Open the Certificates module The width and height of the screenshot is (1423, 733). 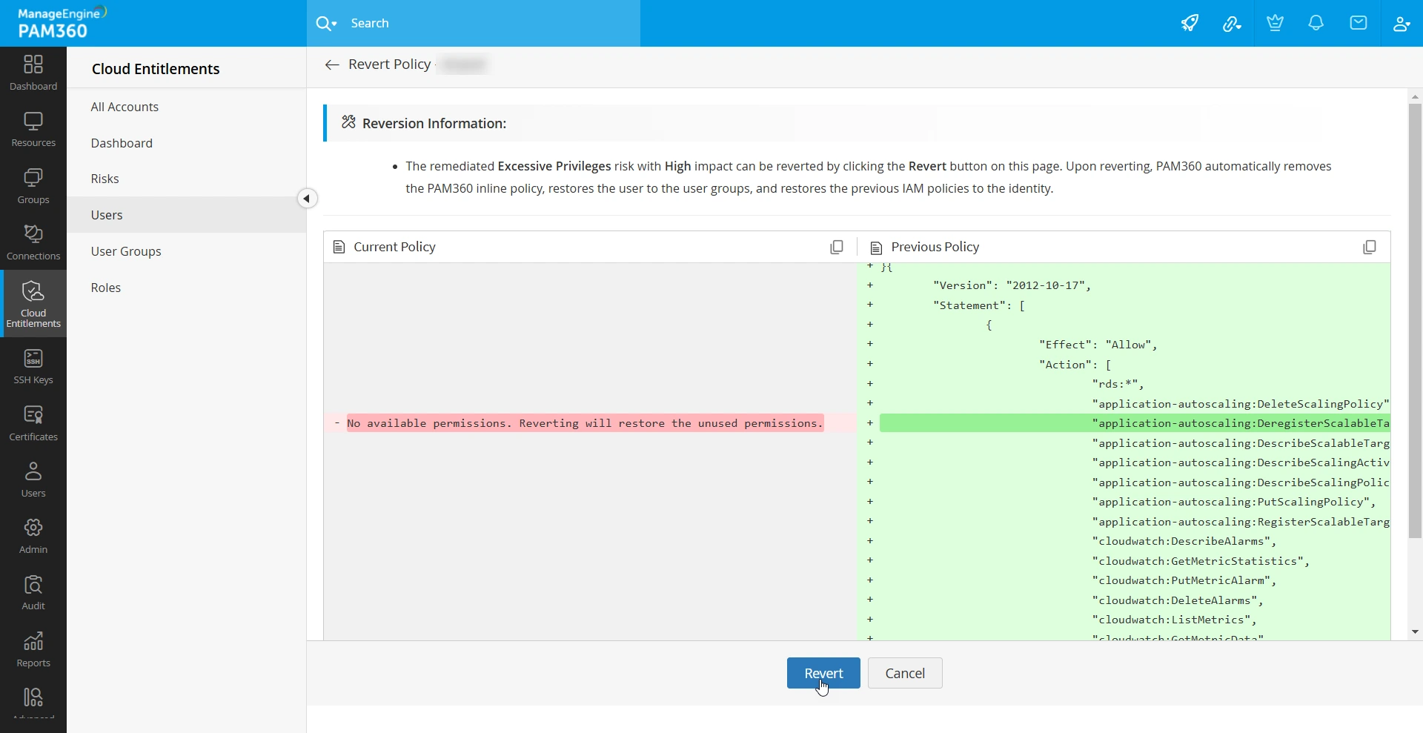coord(33,424)
